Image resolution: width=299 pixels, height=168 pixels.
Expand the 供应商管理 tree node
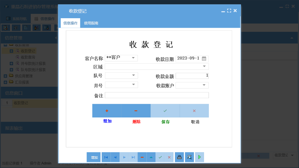click(x=5, y=76)
